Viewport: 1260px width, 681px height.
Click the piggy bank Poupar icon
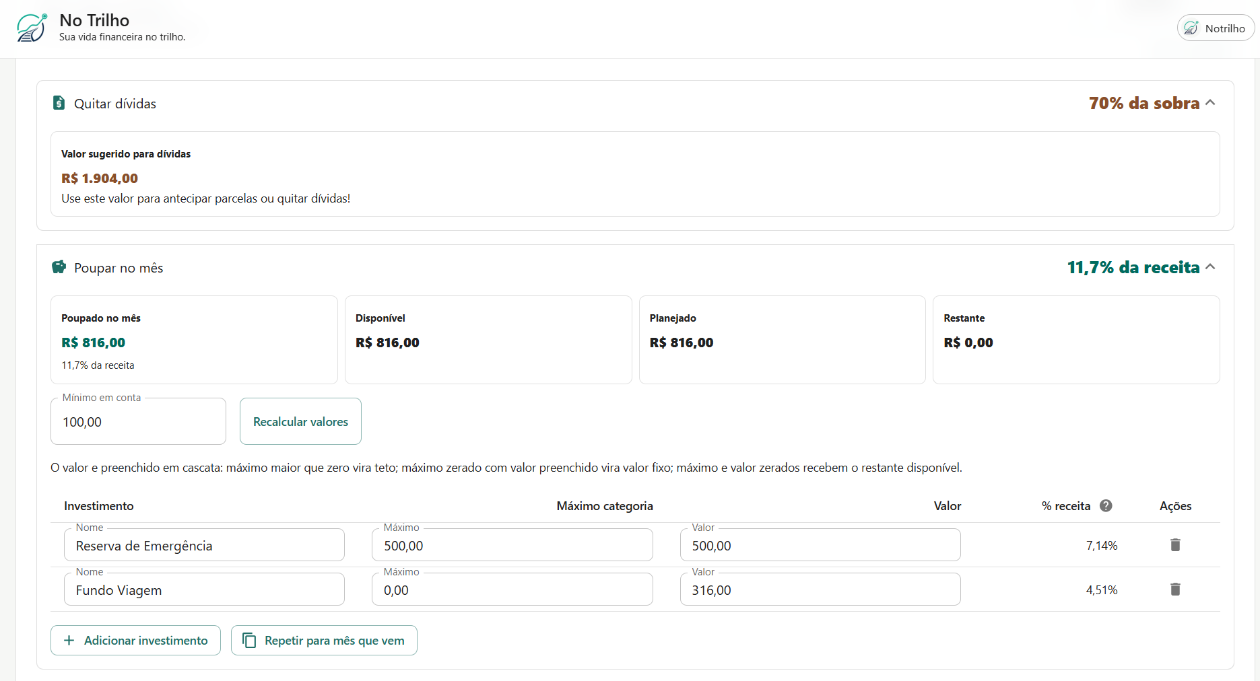click(59, 267)
